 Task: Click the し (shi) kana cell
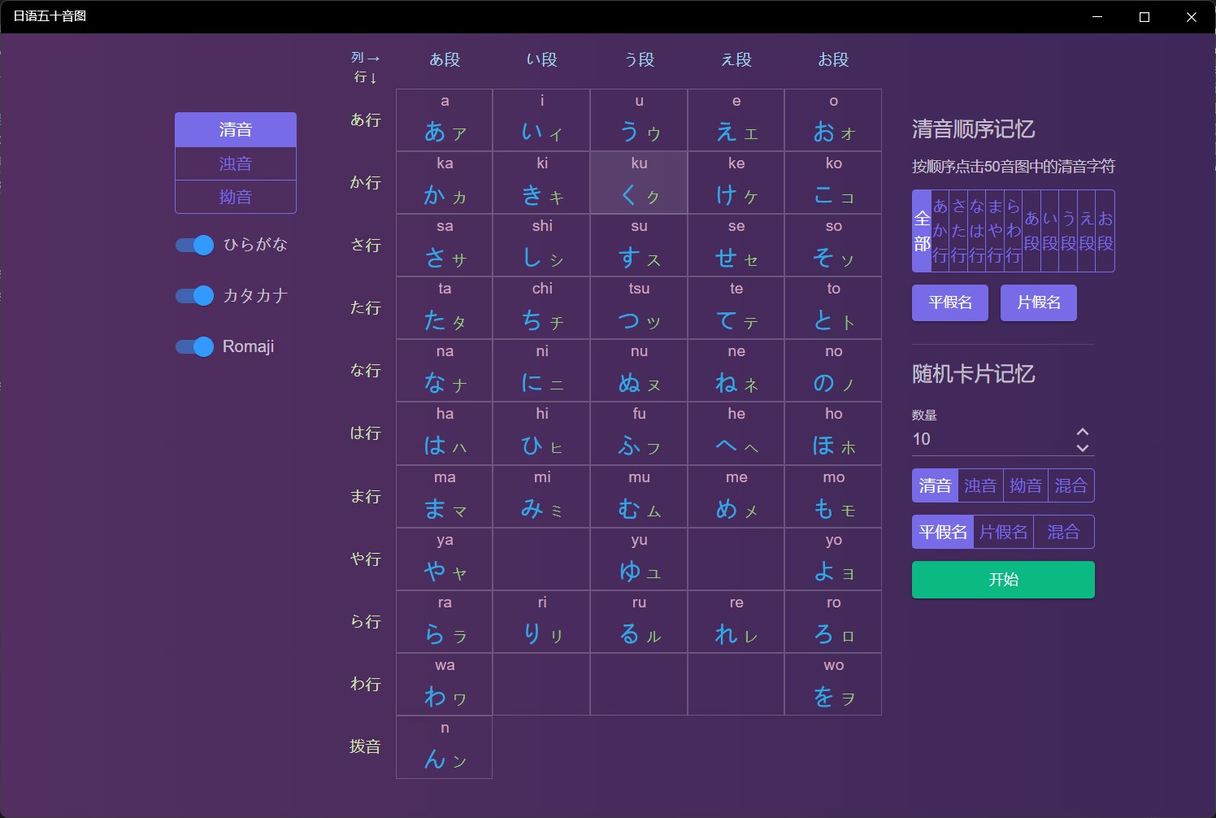(x=541, y=246)
